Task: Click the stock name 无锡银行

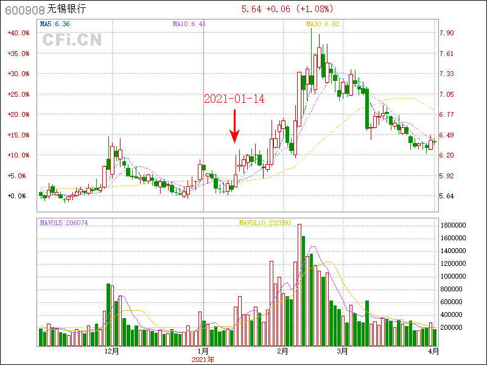Action: pyautogui.click(x=66, y=9)
